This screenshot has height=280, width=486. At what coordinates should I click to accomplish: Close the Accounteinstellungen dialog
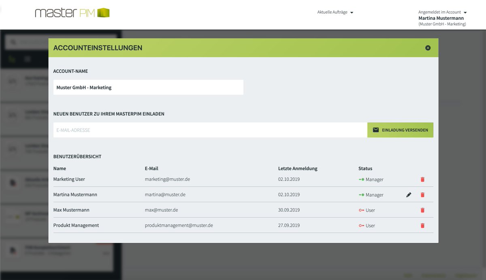(x=428, y=47)
